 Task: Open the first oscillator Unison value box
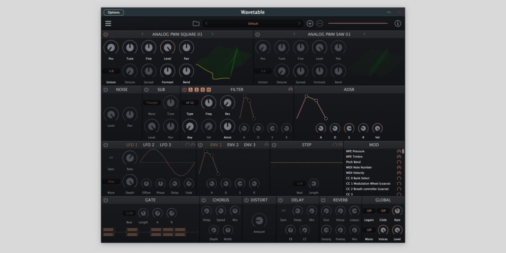point(111,71)
